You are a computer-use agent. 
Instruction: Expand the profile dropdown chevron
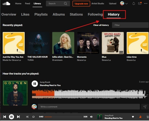coord(127,4)
